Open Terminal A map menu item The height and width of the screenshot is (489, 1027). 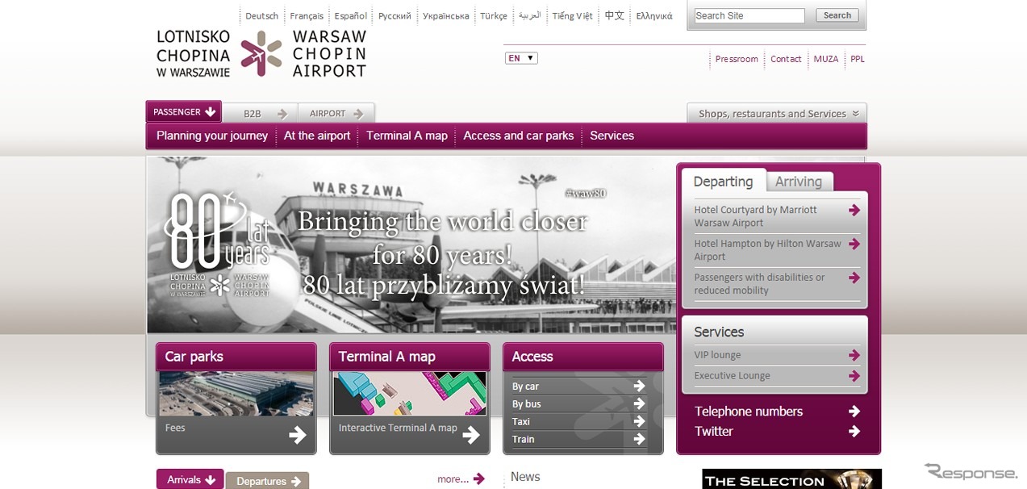pos(407,136)
